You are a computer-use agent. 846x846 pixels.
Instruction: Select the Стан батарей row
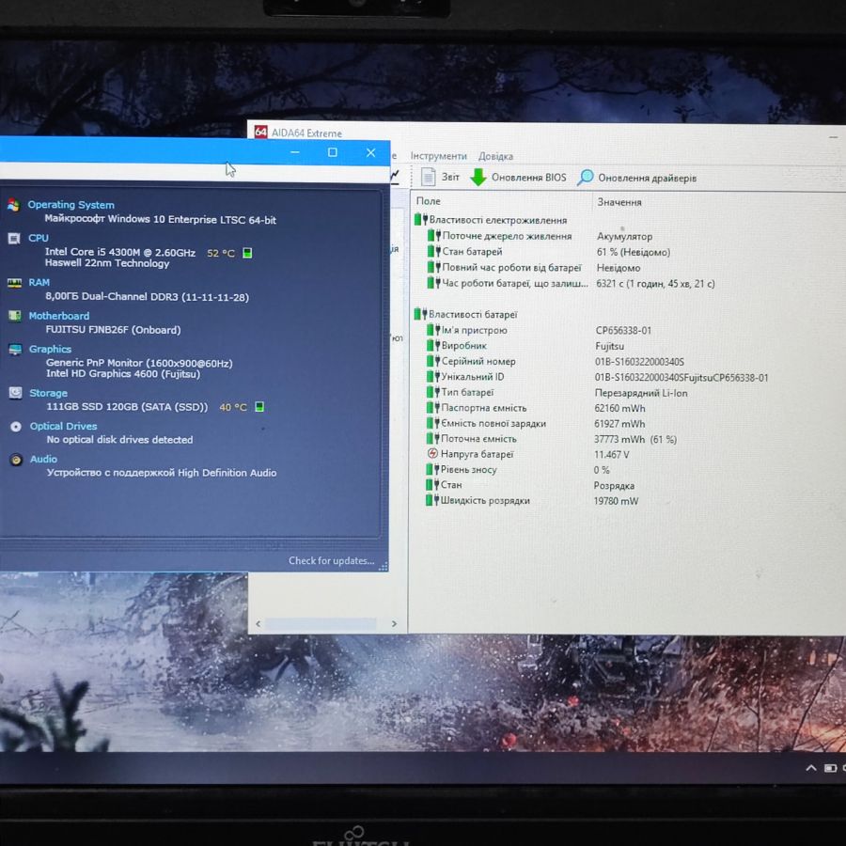click(548, 251)
